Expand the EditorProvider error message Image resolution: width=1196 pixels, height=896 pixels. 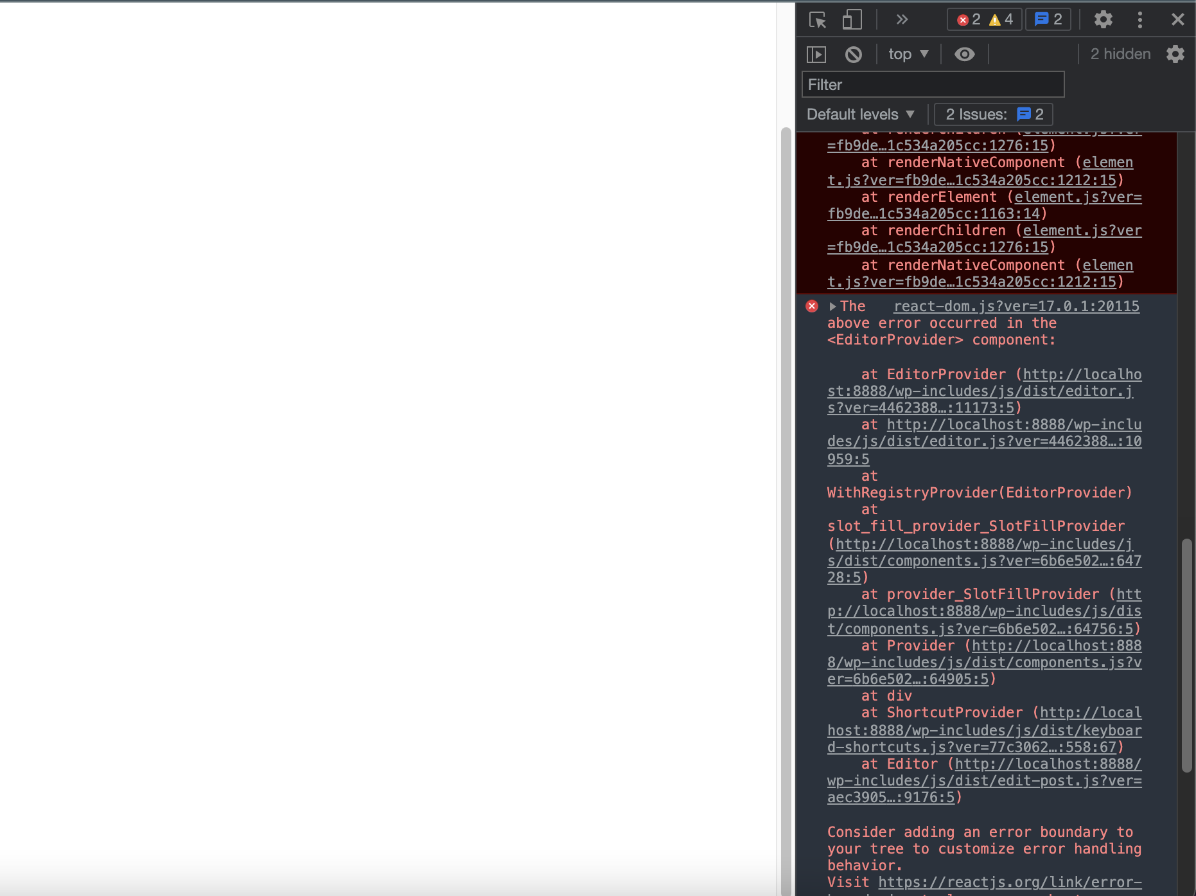pos(833,307)
